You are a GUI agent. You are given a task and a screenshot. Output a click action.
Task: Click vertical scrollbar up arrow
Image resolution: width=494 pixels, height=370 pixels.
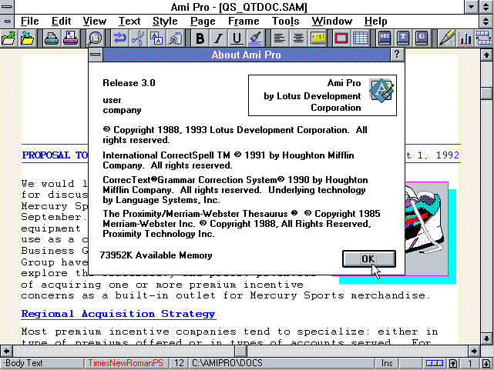coord(486,55)
